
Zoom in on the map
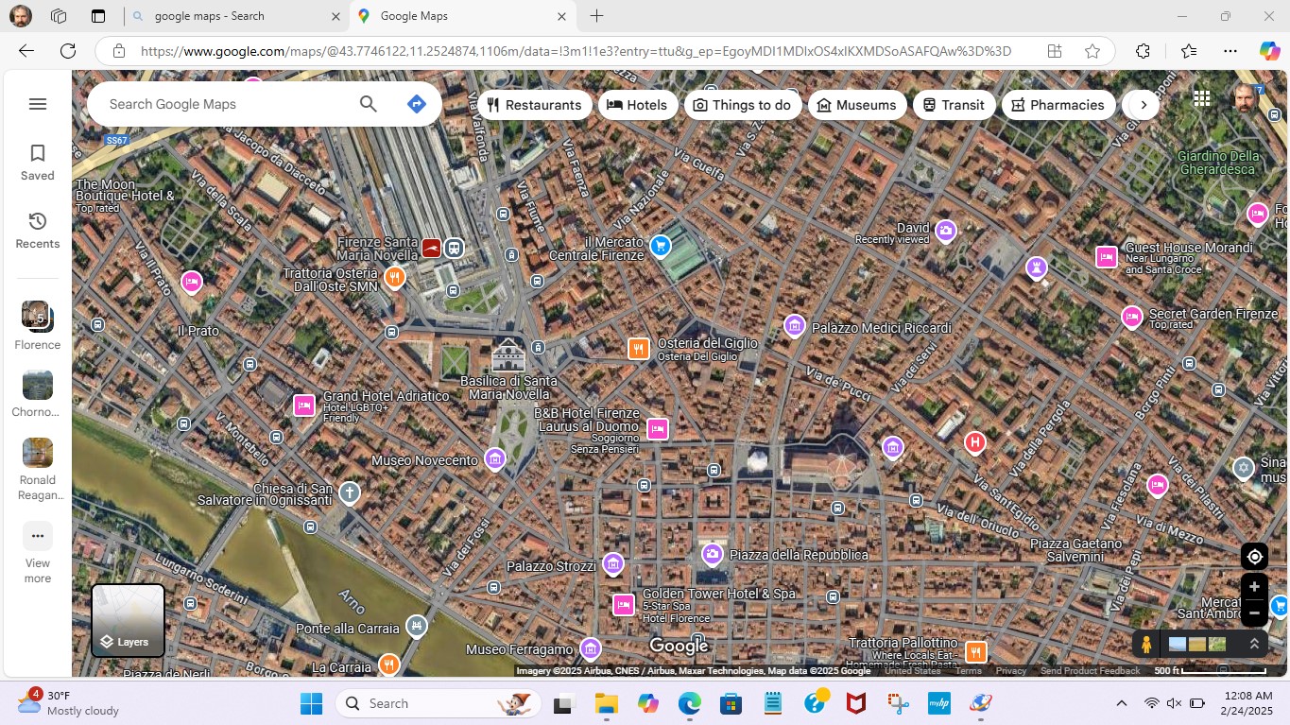(1254, 586)
